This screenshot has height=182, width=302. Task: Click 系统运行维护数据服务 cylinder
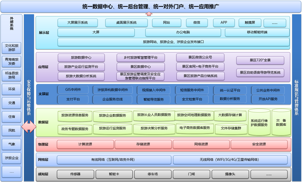259,122
